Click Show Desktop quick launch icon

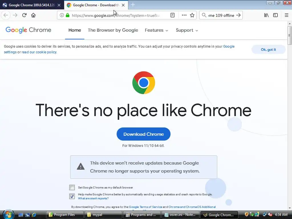click(x=21, y=215)
